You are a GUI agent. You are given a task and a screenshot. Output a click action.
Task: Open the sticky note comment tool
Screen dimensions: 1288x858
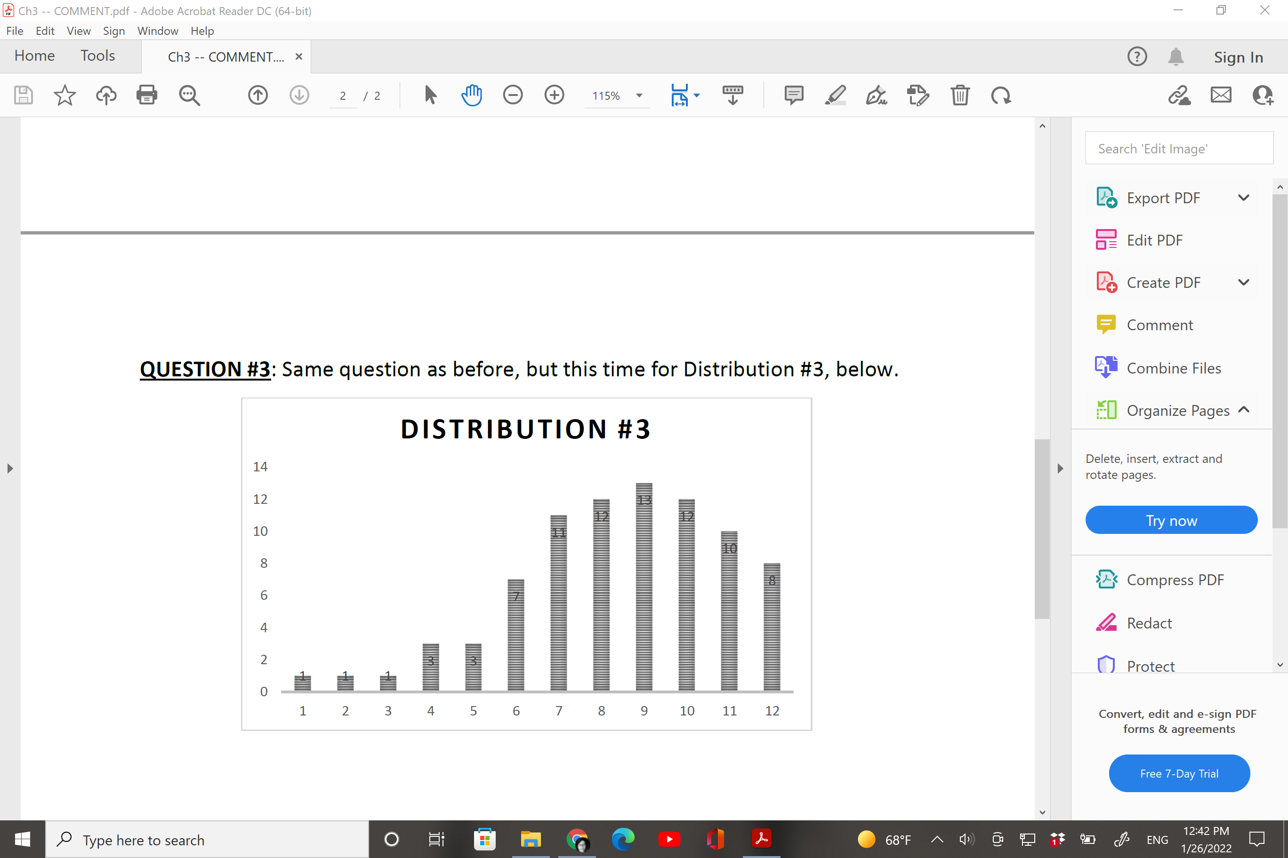(x=794, y=95)
